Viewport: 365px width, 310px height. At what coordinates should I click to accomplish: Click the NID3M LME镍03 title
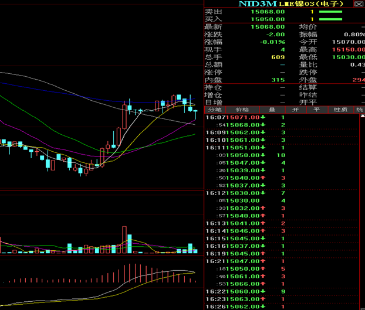pyautogui.click(x=291, y=4)
